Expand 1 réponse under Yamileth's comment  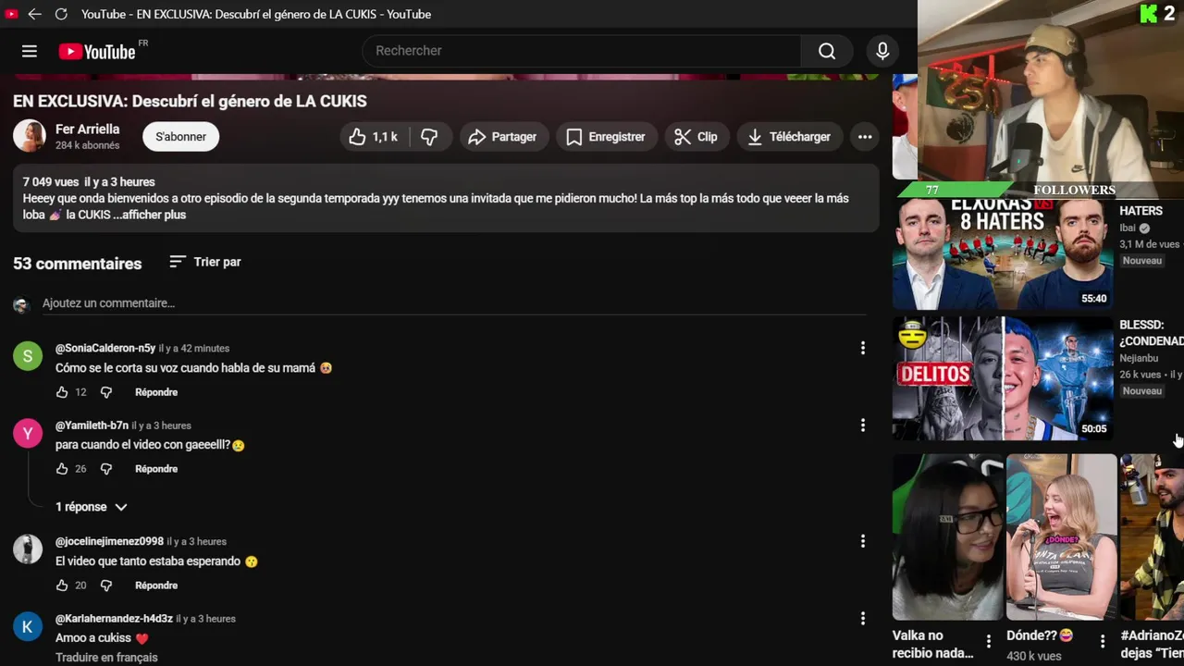point(92,507)
